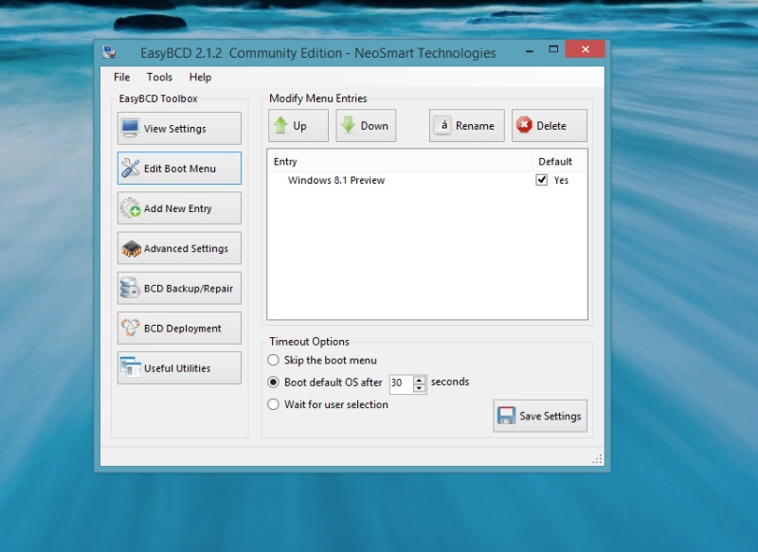
Task: Choose 'Wait for user selection' radio button
Action: point(274,404)
